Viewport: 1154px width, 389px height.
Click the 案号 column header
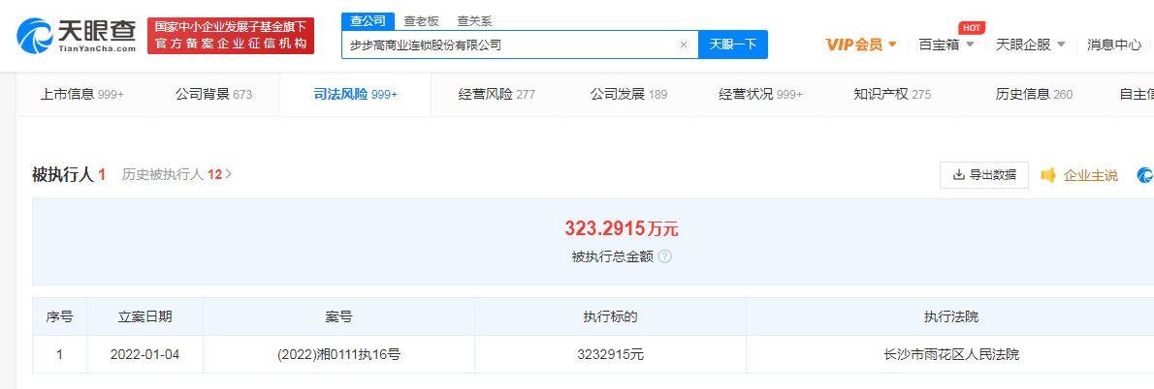coord(338,317)
